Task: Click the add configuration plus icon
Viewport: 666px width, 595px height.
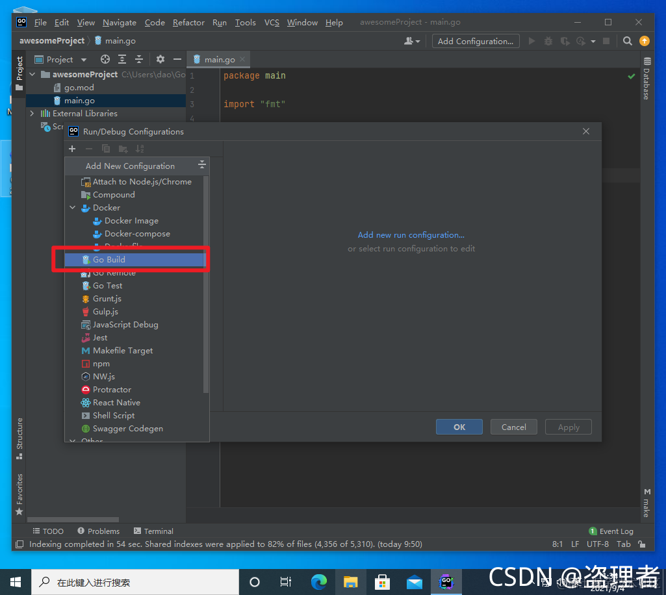Action: click(x=72, y=149)
